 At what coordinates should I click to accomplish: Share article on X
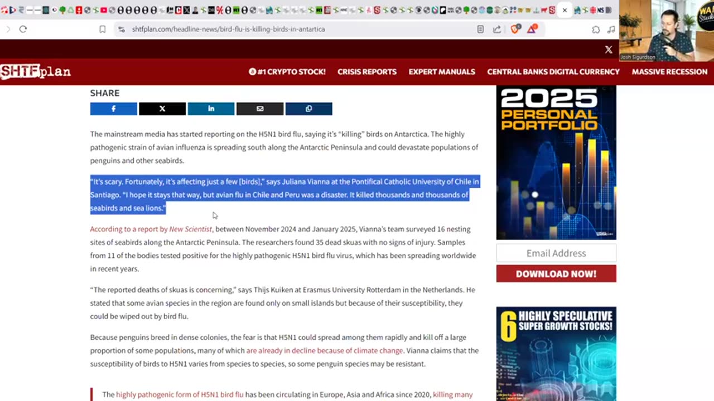tap(162, 109)
